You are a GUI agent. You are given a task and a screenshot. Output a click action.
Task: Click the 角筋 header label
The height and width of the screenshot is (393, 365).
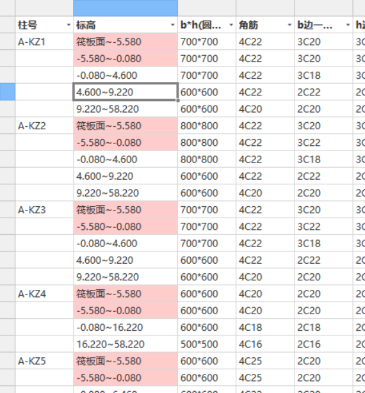point(248,25)
